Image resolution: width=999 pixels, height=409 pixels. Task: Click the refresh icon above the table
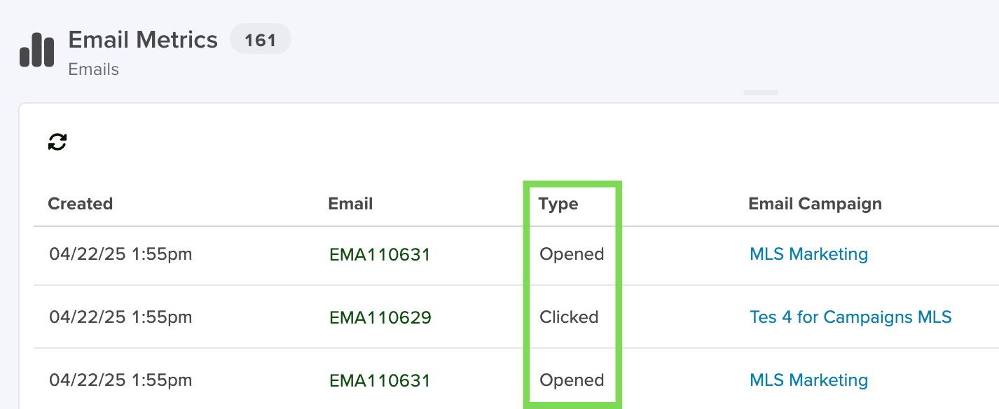pyautogui.click(x=57, y=142)
